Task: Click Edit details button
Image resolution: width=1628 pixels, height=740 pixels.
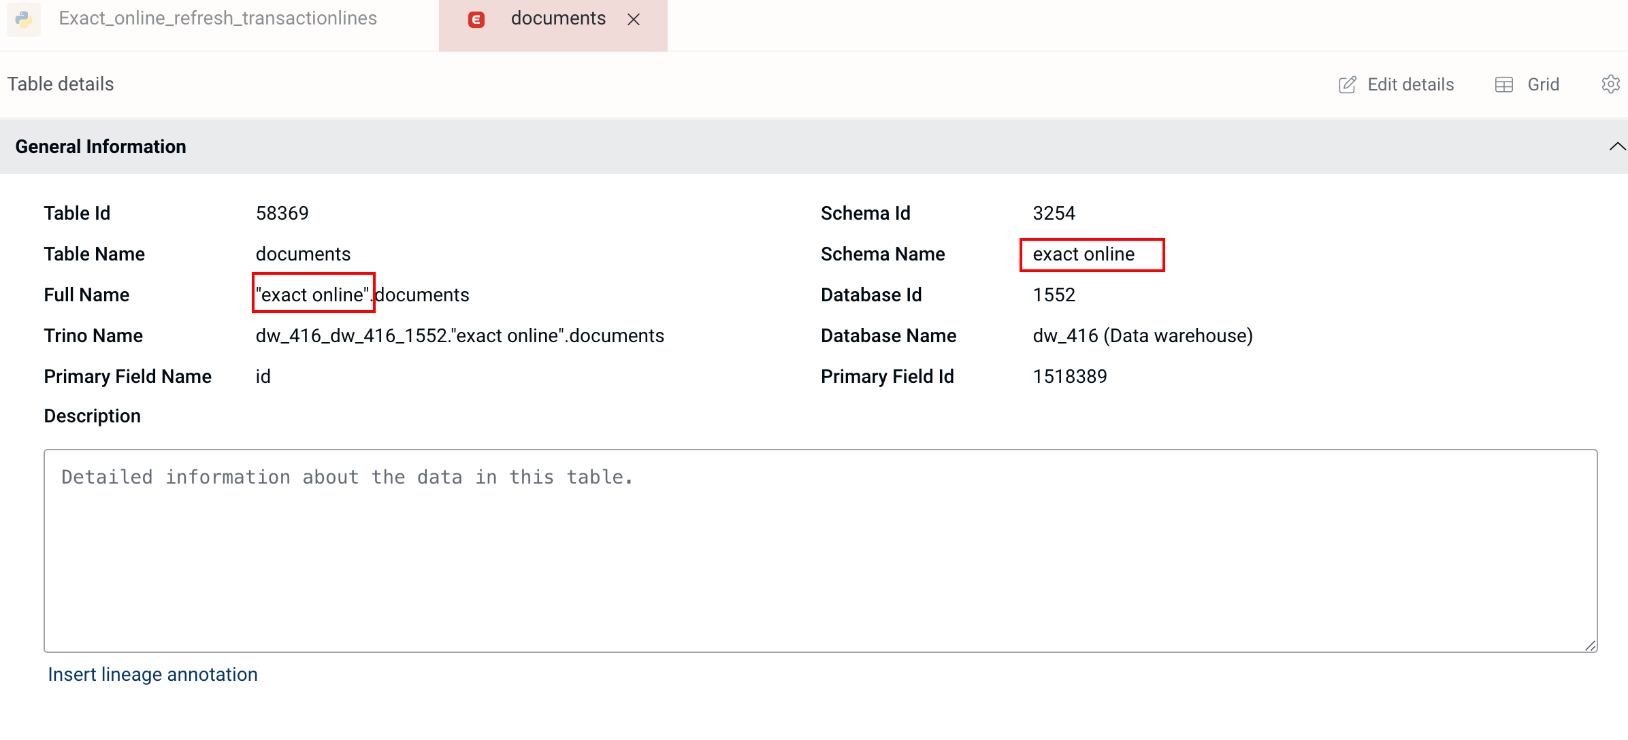Action: click(x=1396, y=84)
